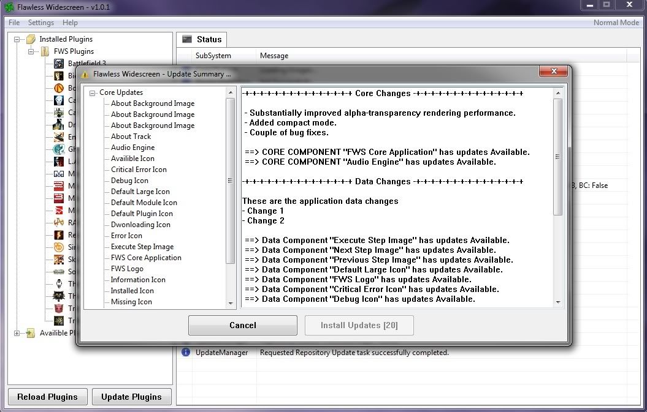This screenshot has width=647, height=412.
Task: Expand the Availible Plugins tree node
Action: pos(17,333)
